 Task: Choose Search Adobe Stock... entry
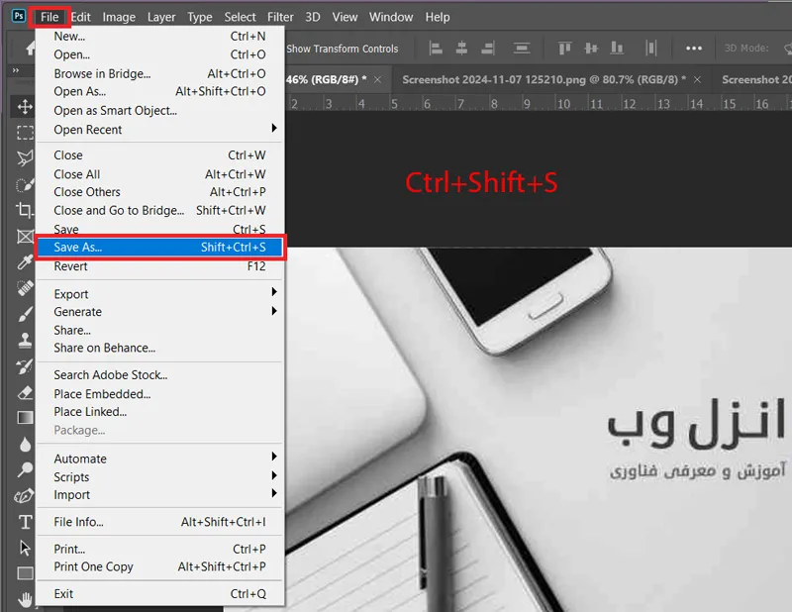[x=160, y=375]
